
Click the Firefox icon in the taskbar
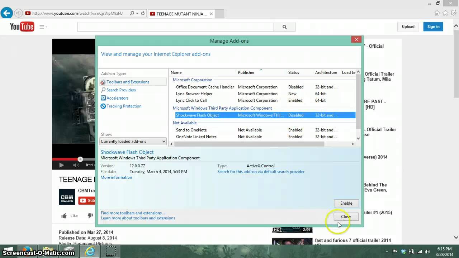27,251
